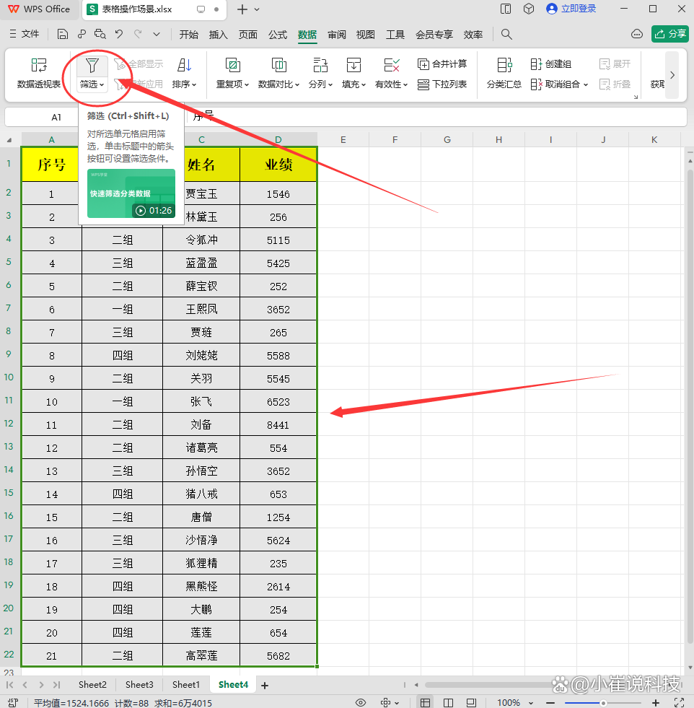Click the zoom out minus button
The image size is (694, 708).
pyautogui.click(x=550, y=703)
